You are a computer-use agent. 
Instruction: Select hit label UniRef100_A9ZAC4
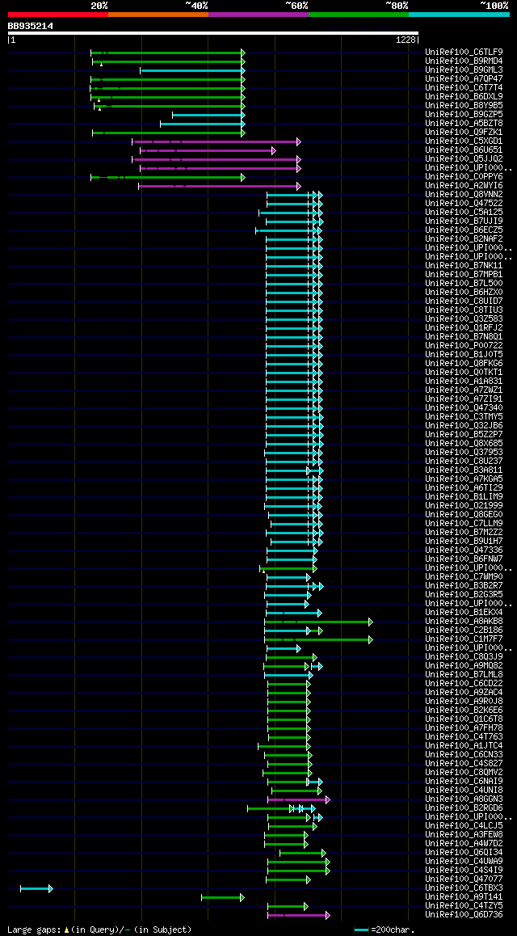464,692
